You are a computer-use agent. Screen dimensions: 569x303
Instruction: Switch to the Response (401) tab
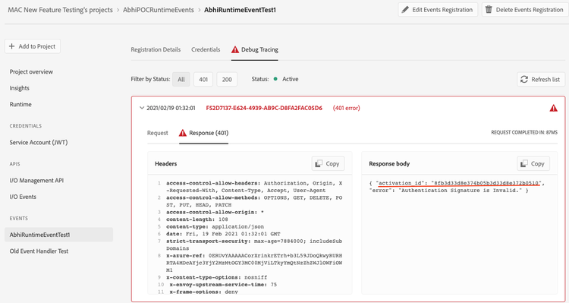pyautogui.click(x=203, y=133)
